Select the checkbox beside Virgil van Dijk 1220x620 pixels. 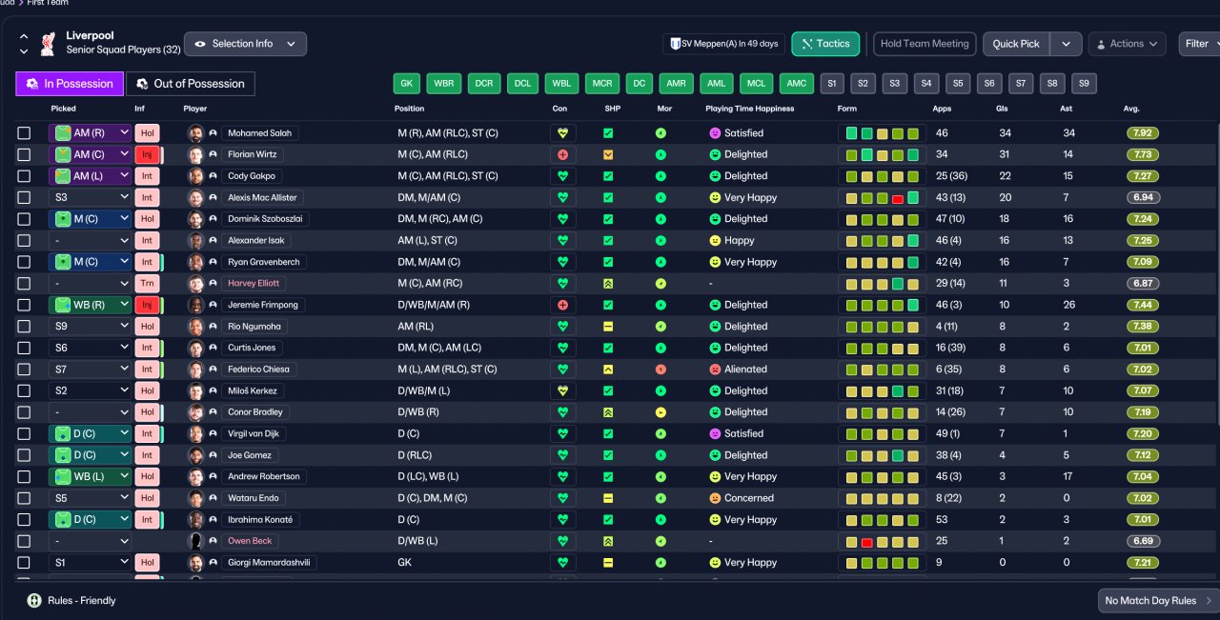pyautogui.click(x=24, y=434)
